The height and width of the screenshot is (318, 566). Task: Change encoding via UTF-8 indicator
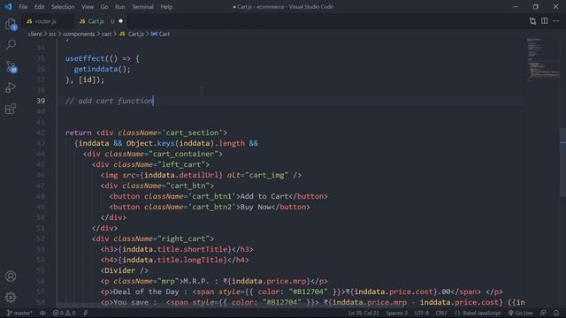(422, 313)
